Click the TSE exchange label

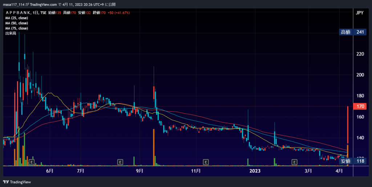pyautogui.click(x=43, y=13)
